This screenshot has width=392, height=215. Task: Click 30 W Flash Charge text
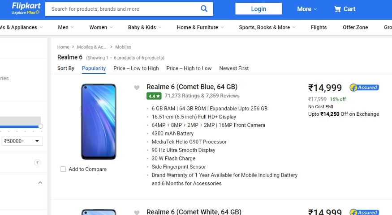(173, 158)
